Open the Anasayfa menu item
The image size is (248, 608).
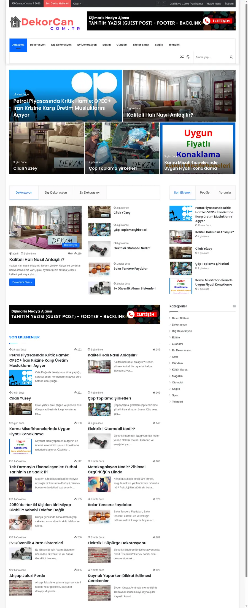pyautogui.click(x=18, y=45)
